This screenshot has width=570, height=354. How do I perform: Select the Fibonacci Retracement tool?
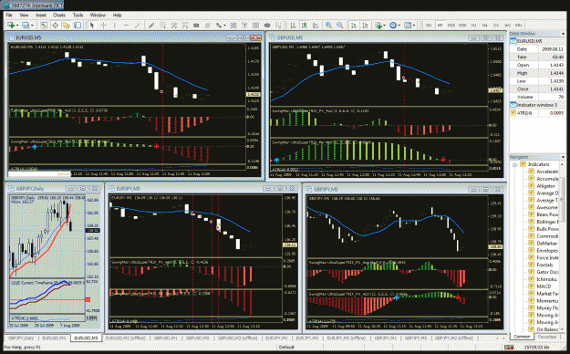(x=162, y=26)
